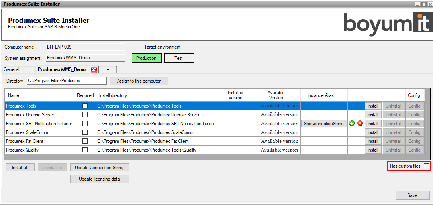Add a new tab with plus tab
The width and height of the screenshot is (433, 205).
coord(108,69)
